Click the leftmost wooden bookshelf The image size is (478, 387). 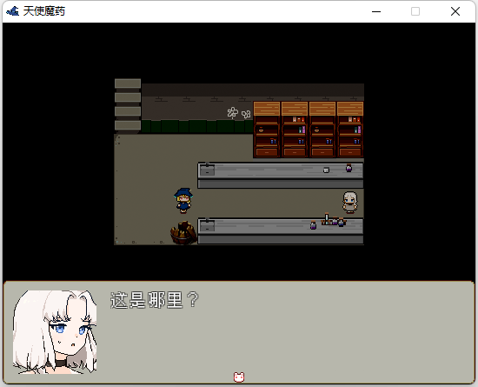(x=267, y=130)
